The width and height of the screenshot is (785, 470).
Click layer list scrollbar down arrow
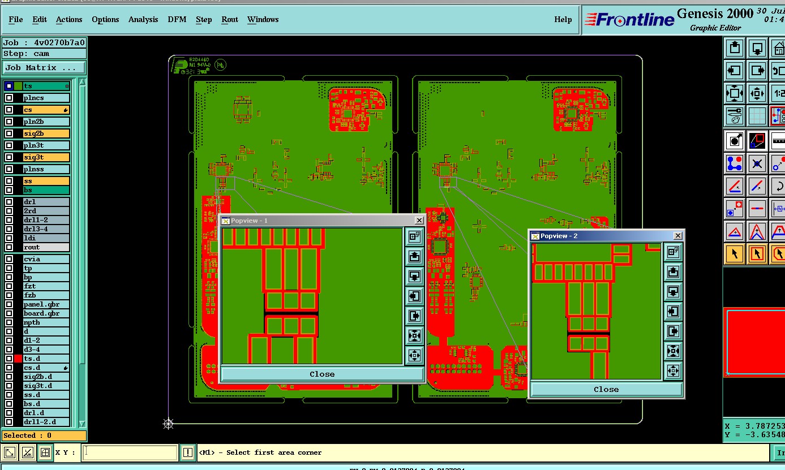tap(83, 424)
